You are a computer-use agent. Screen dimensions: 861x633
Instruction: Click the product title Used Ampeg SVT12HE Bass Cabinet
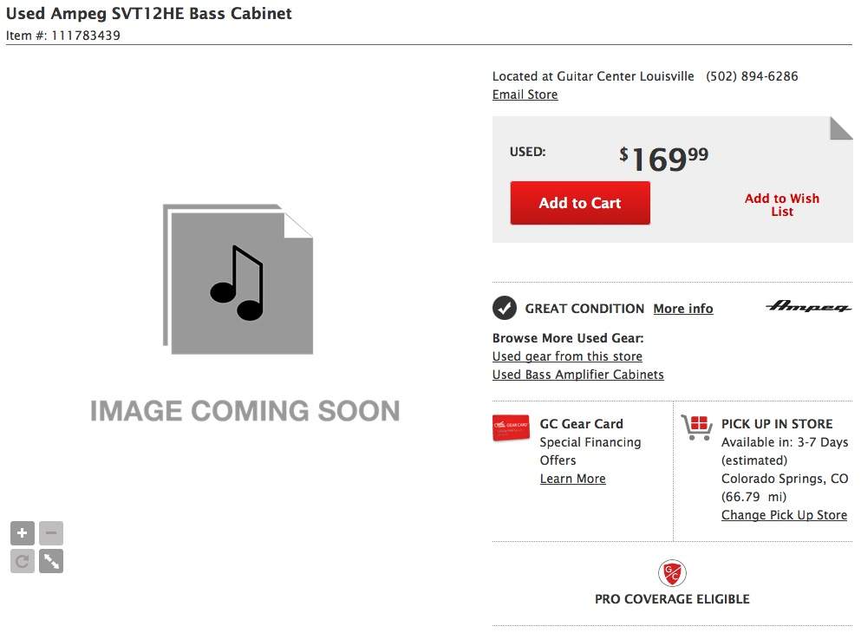click(149, 13)
